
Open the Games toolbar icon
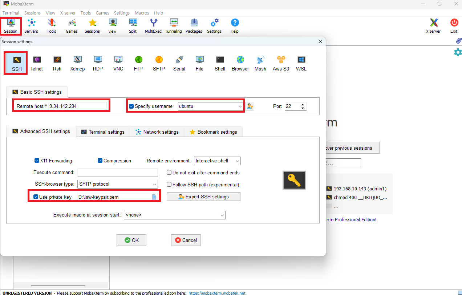[72, 26]
